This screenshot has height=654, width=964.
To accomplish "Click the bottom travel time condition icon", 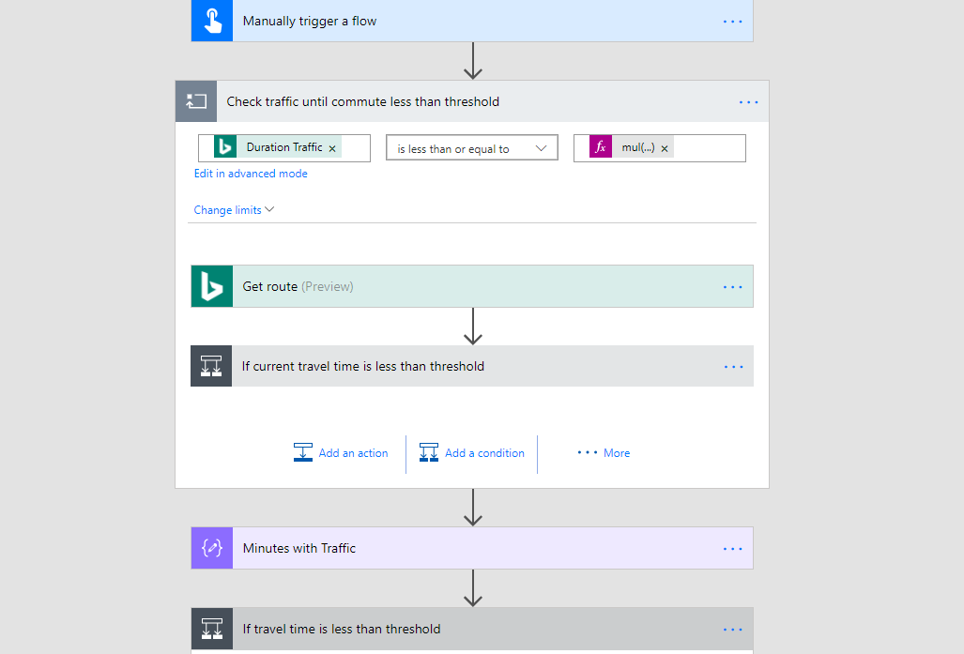I will [212, 629].
